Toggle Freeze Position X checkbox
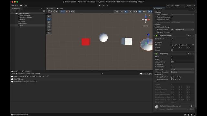 171,77
